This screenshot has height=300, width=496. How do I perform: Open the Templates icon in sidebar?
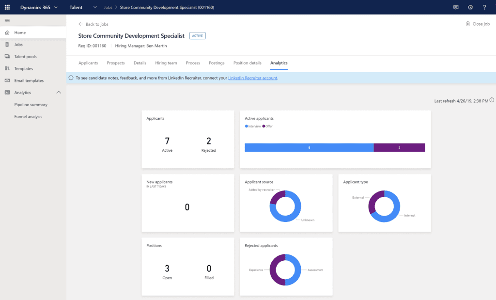(x=7, y=68)
